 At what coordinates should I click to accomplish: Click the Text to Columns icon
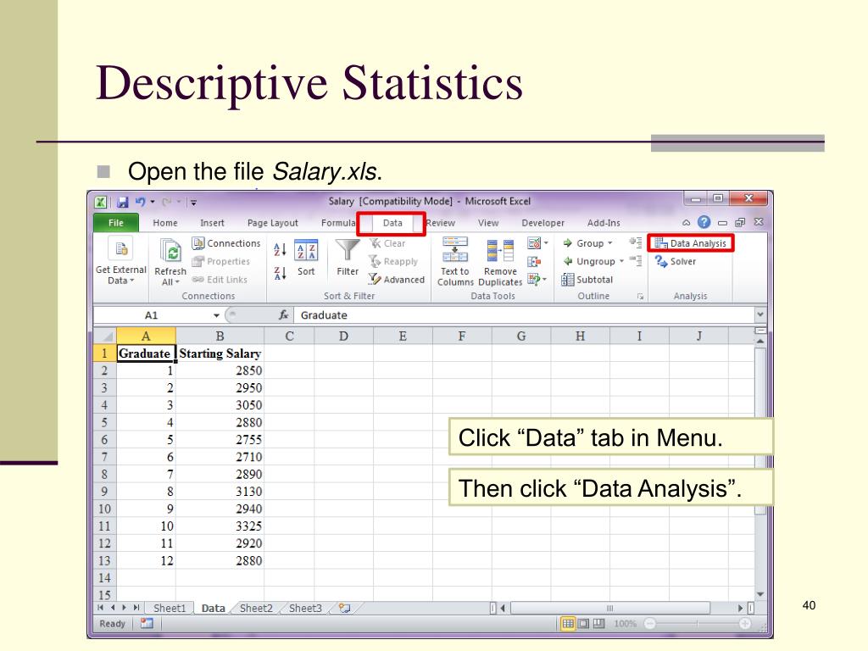(455, 250)
